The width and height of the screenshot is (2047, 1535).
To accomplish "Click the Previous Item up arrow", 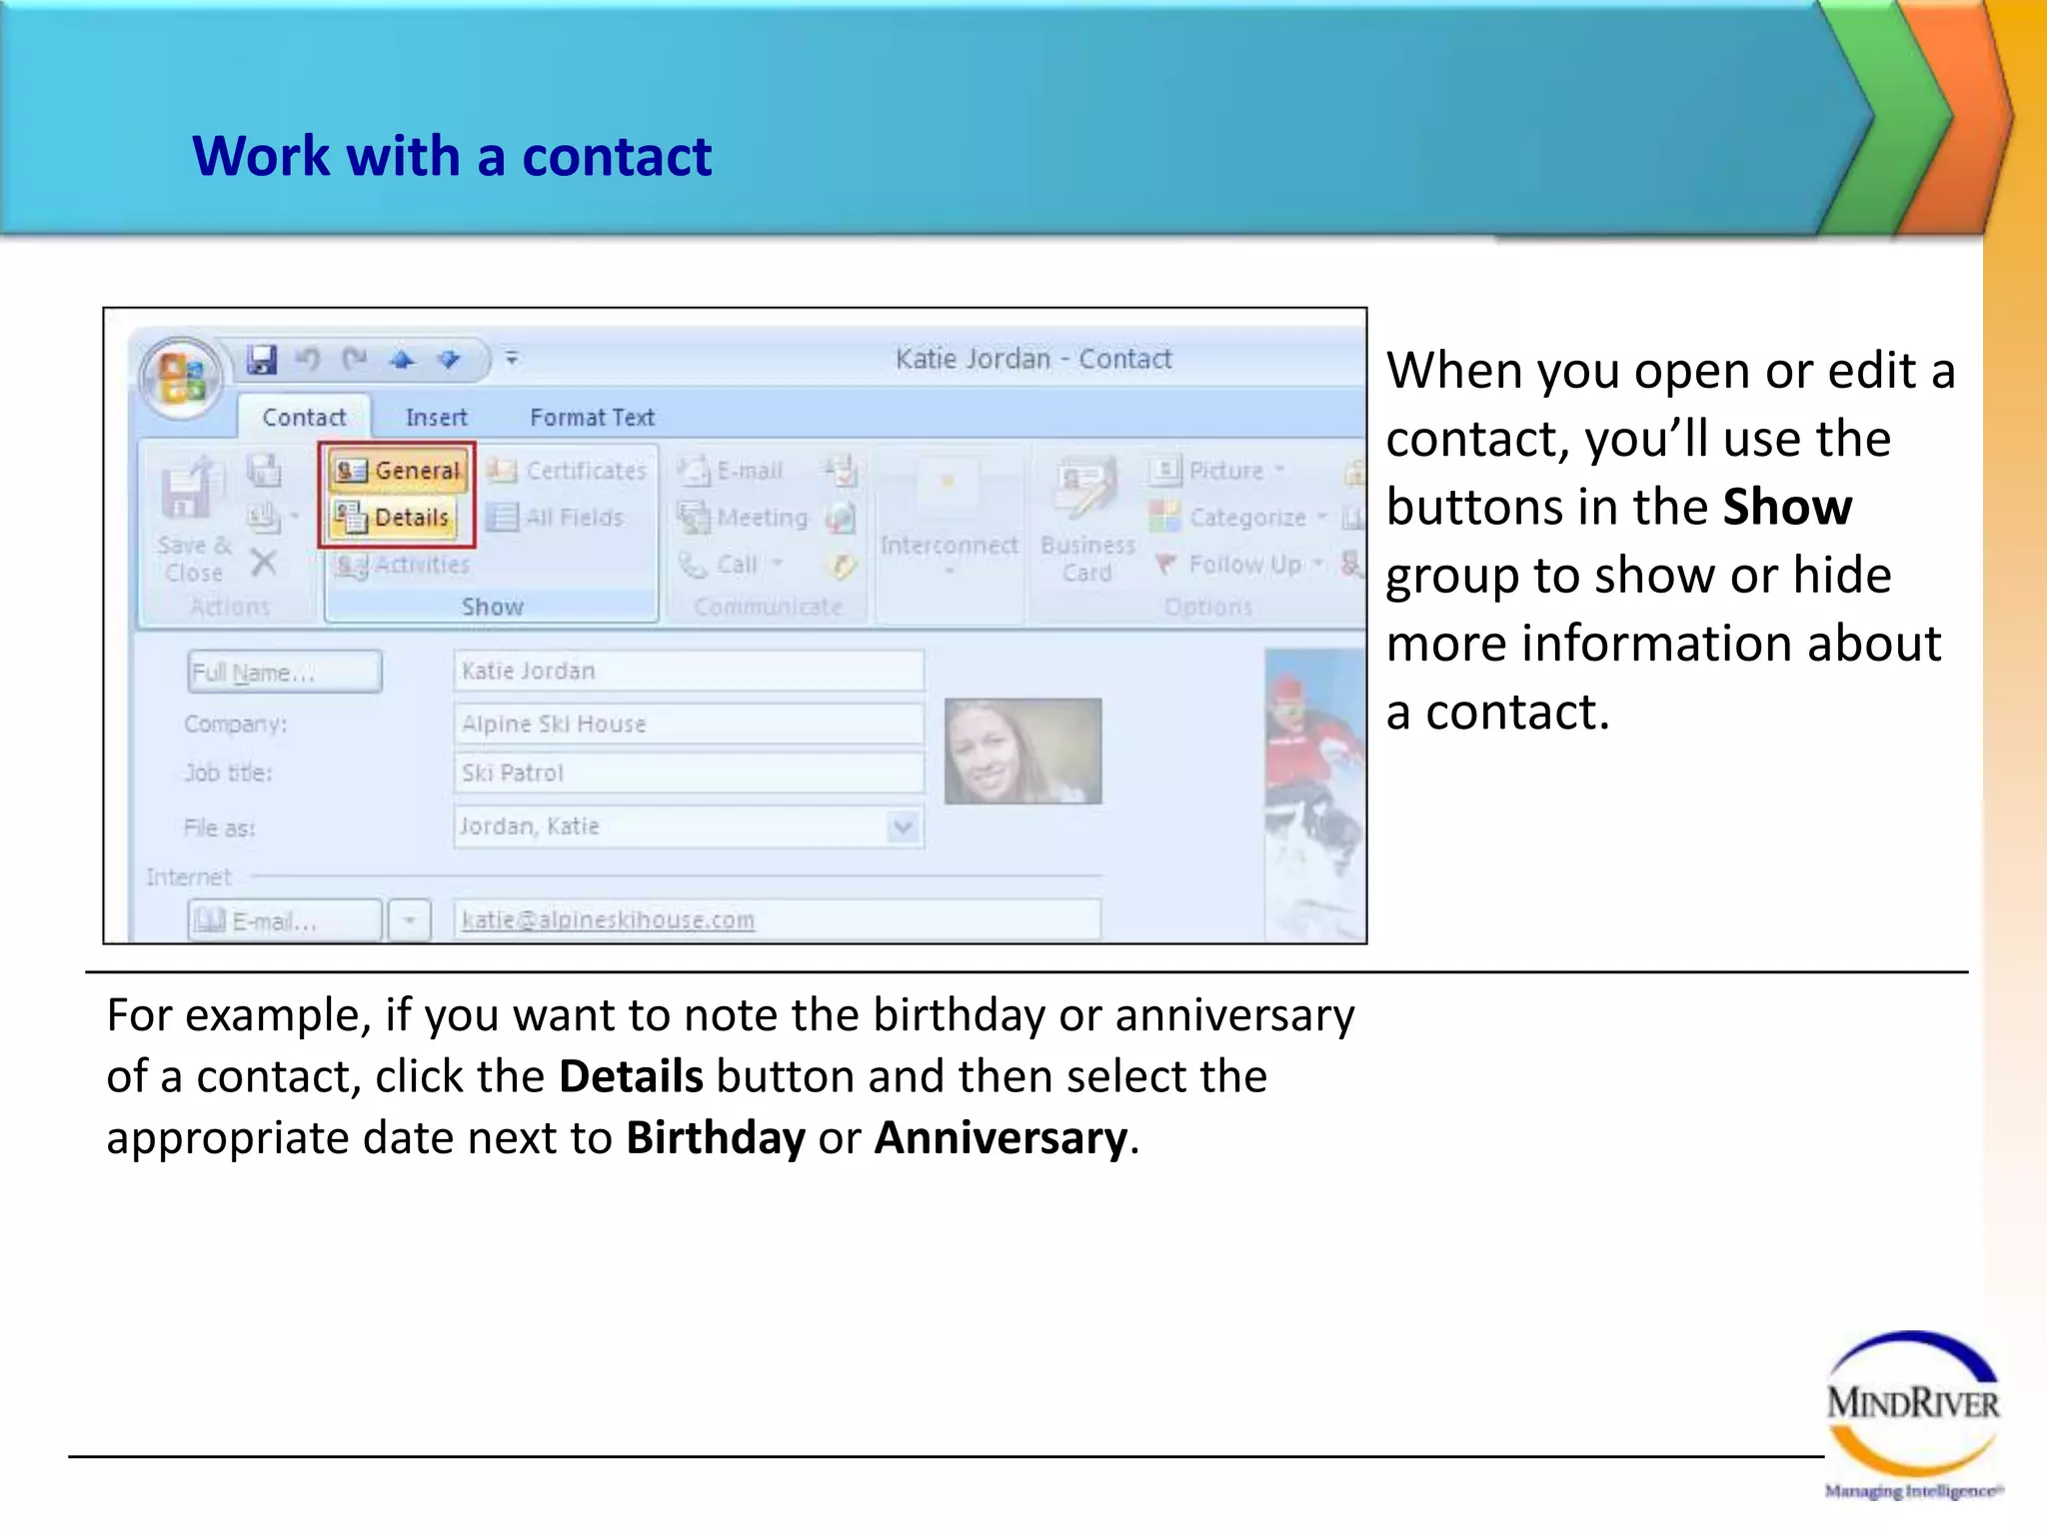I will 402,359.
